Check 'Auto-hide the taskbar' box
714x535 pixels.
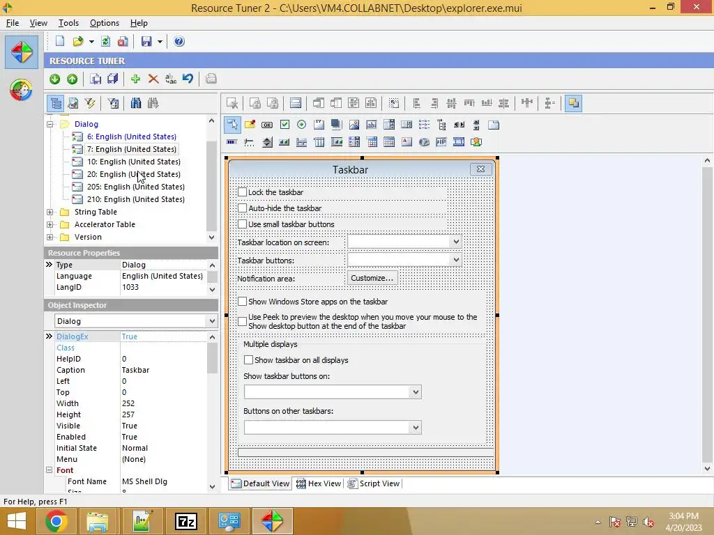[242, 208]
